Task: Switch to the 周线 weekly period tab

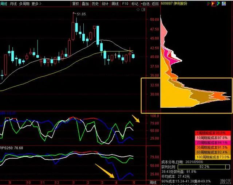Action: (x=3, y=4)
